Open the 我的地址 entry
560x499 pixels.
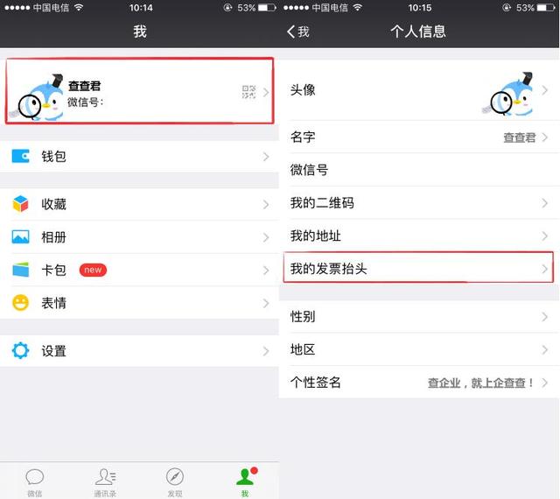418,235
